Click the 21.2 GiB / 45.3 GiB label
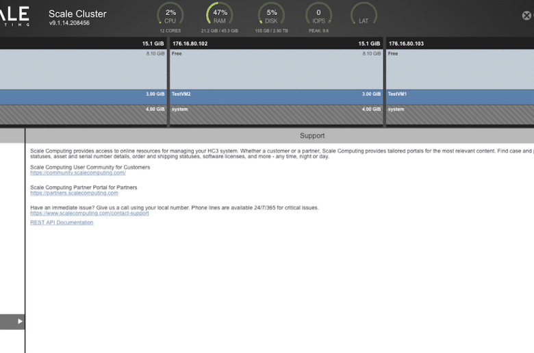Image resolution: width=534 pixels, height=353 pixels. pos(219,31)
